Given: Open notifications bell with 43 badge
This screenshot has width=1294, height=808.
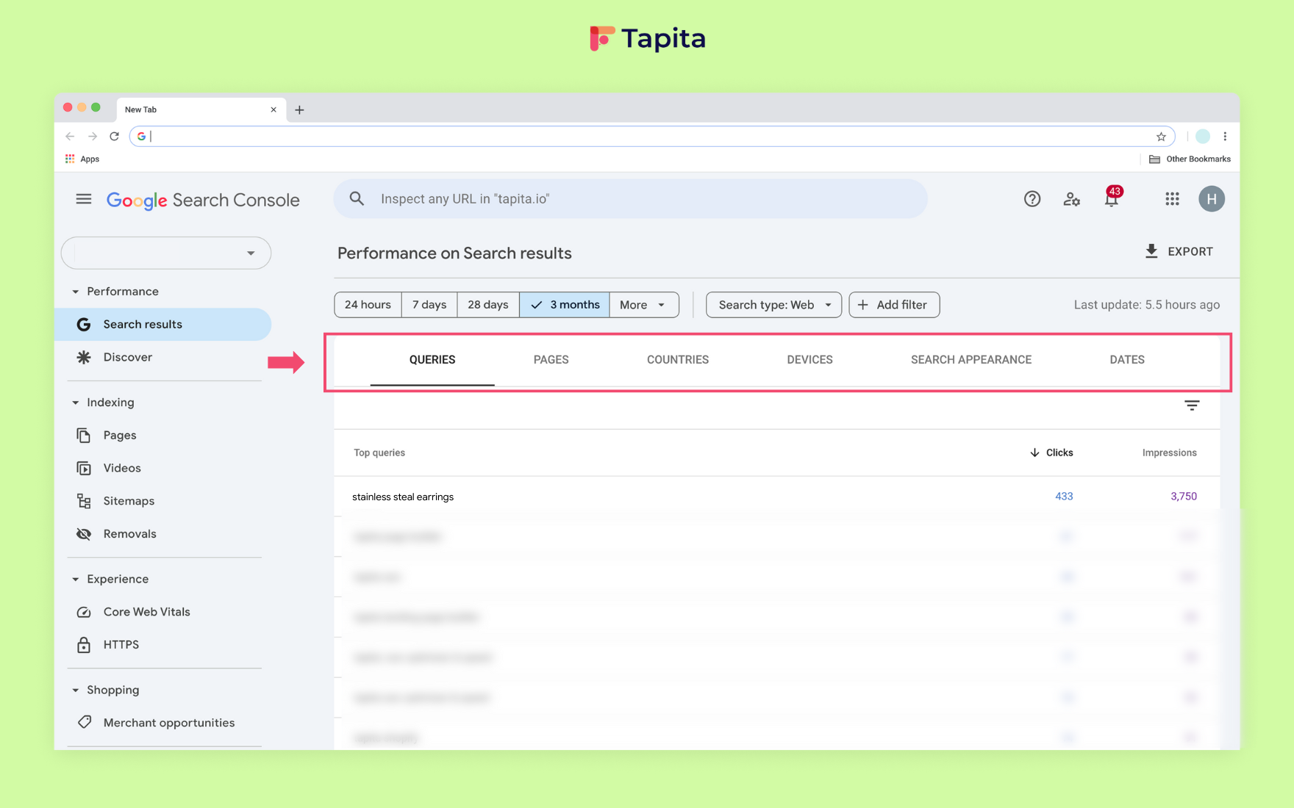Looking at the screenshot, I should 1112,198.
